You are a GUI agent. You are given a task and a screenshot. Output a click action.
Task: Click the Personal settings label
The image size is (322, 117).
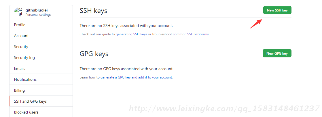tap(38, 15)
